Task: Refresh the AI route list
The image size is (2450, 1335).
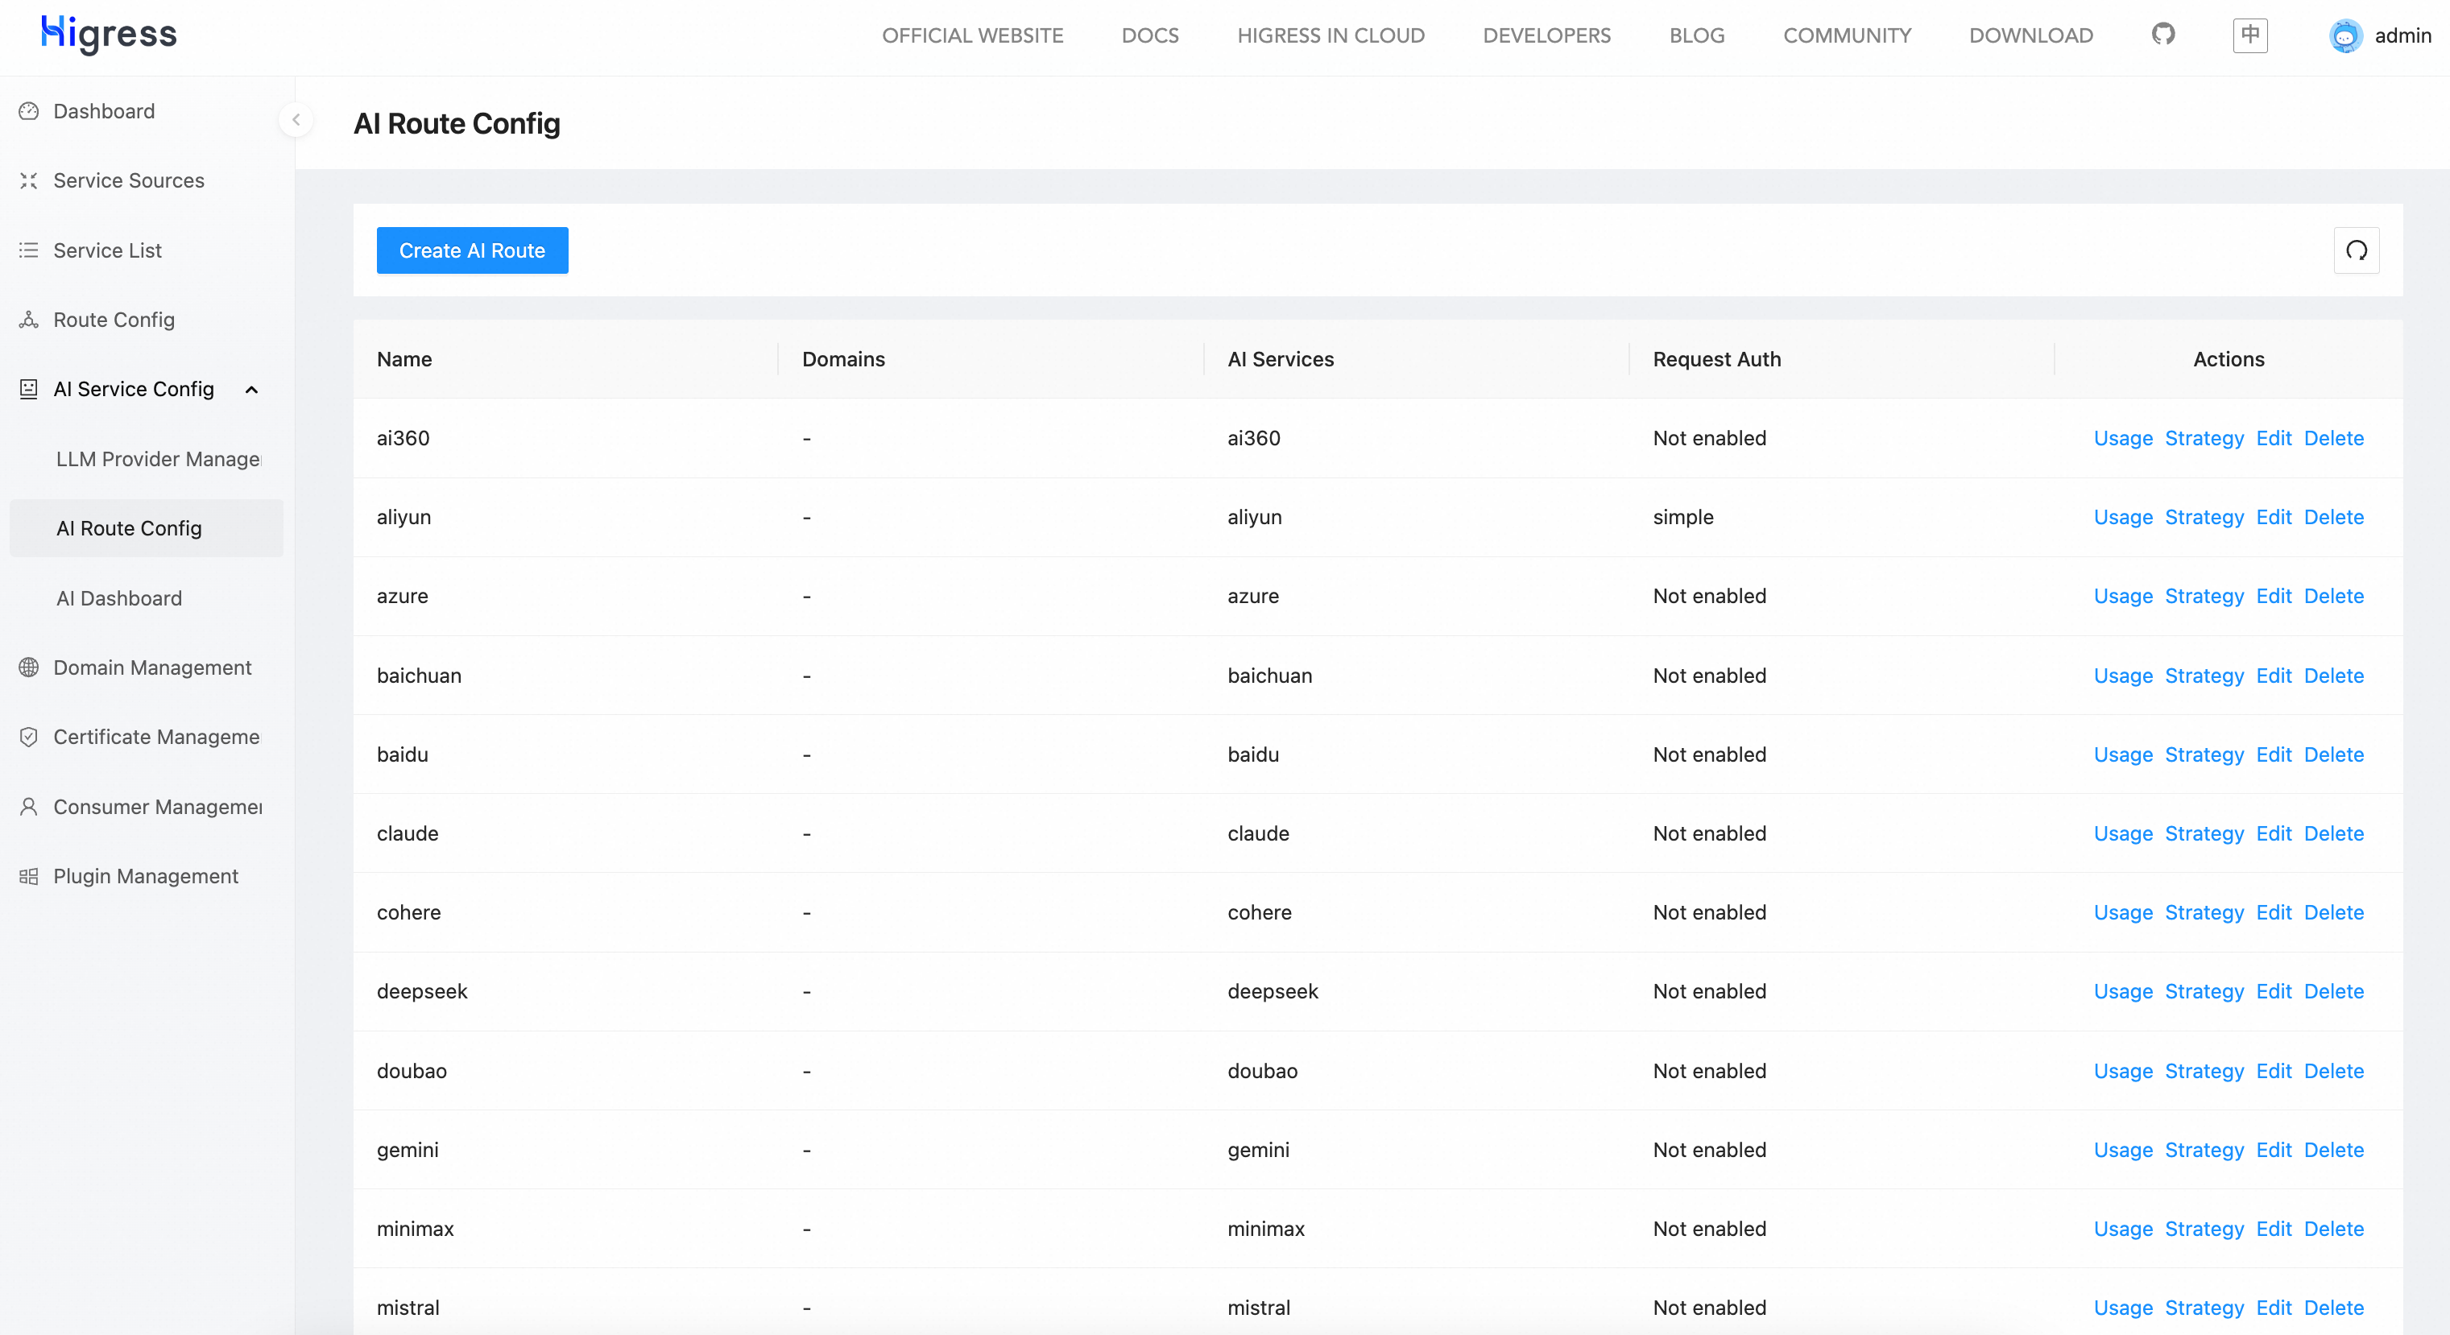Action: 2357,250
